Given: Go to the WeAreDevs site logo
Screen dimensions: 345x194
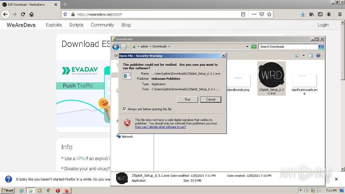Looking at the screenshot, I should 21,25.
